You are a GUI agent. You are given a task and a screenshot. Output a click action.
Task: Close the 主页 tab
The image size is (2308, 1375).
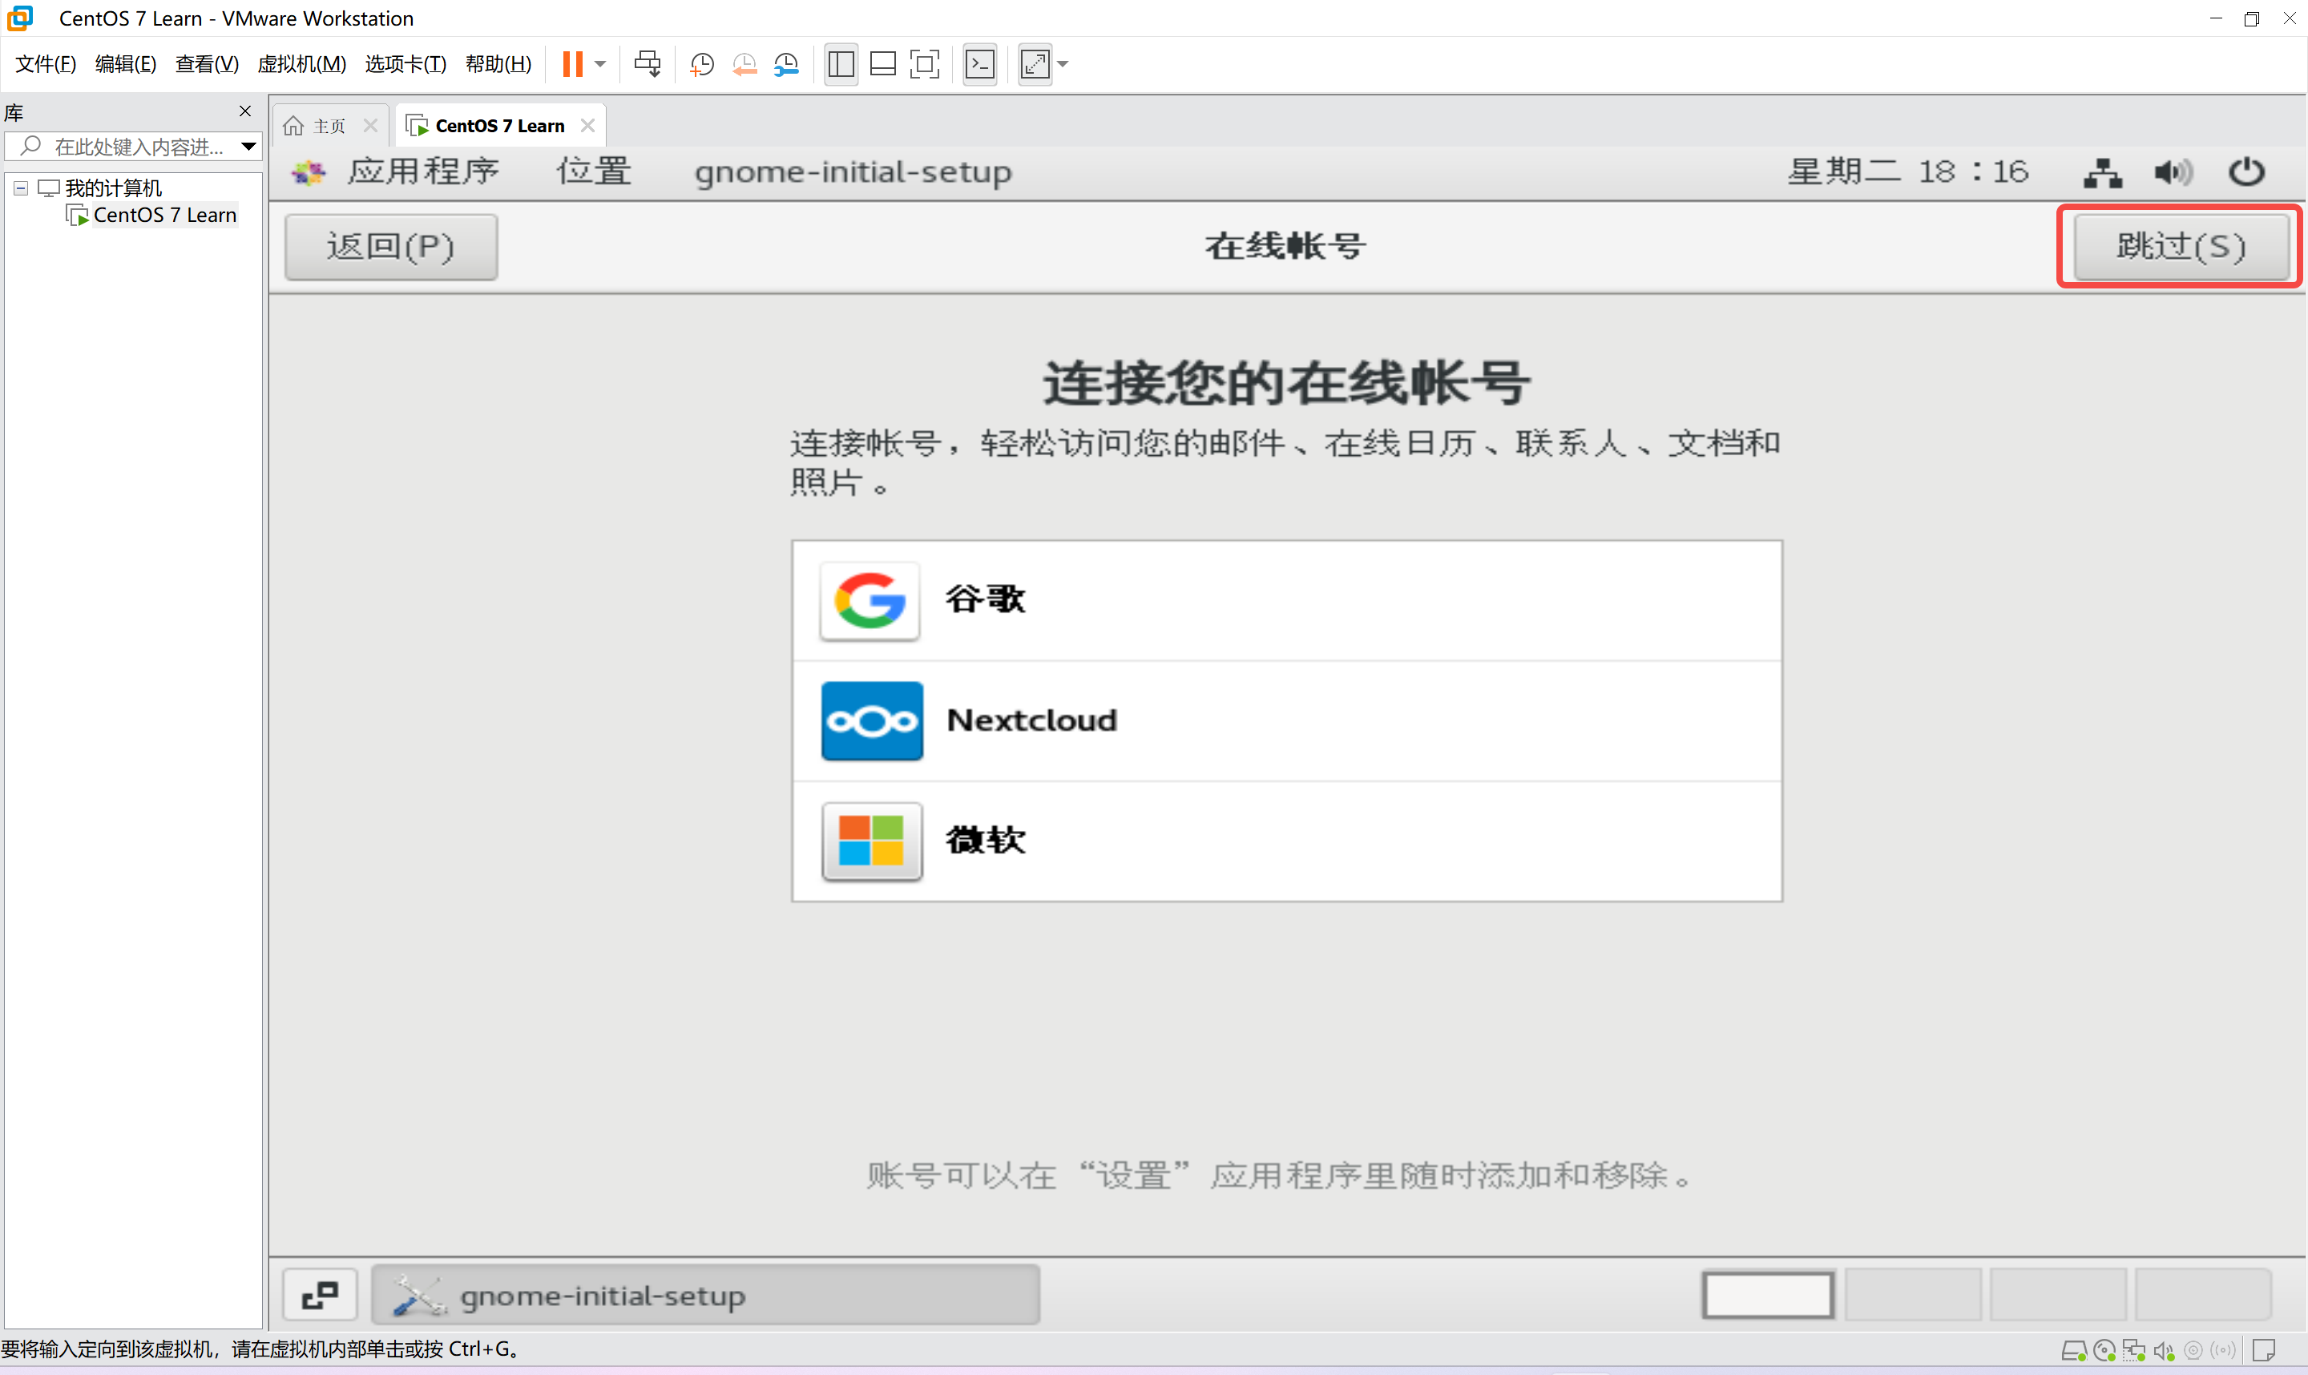[370, 125]
